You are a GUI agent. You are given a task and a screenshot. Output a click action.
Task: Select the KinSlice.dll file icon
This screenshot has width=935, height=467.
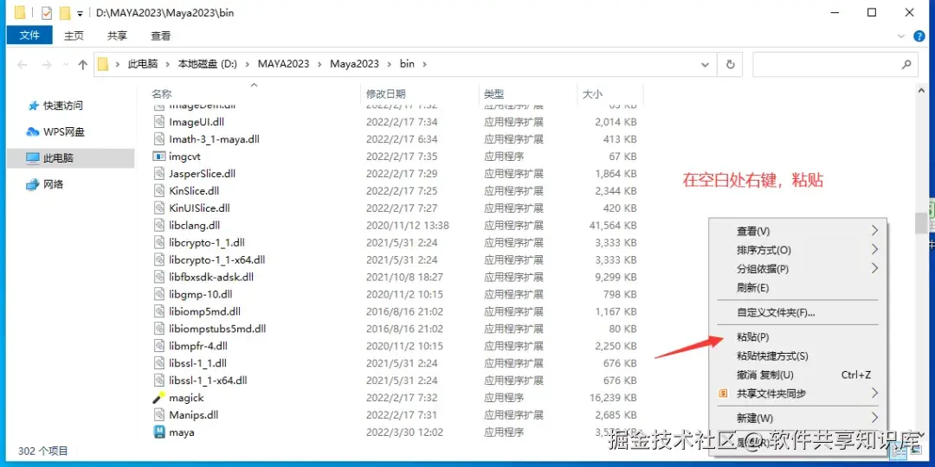158,190
